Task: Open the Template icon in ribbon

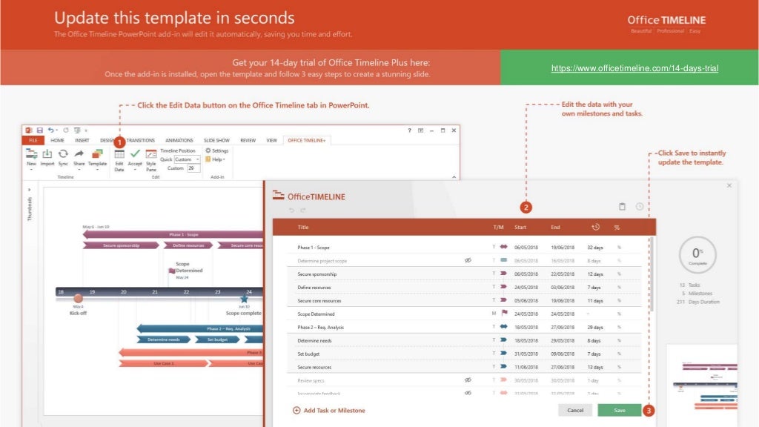Action: [97, 154]
